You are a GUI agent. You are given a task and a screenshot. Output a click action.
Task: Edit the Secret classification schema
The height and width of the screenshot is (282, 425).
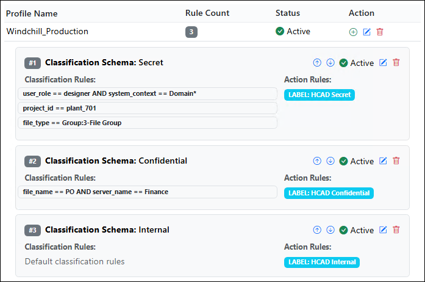pos(383,63)
